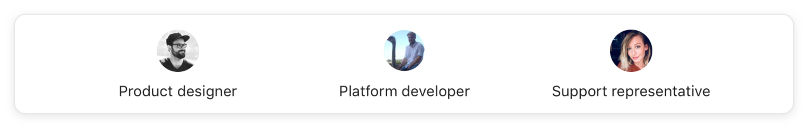Open the Support representative avatar photo
Viewport: 808px width, 128px height.
[631, 50]
